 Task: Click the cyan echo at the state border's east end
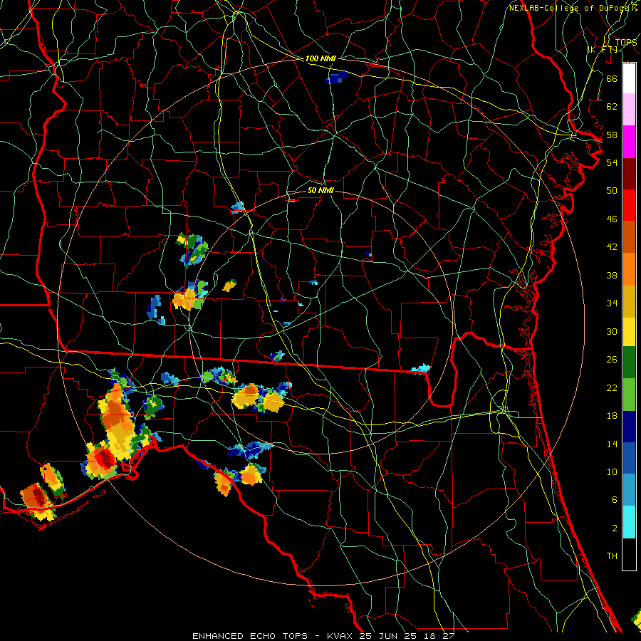pyautogui.click(x=421, y=369)
